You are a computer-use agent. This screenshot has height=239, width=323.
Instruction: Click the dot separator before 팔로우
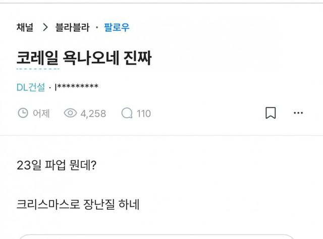pos(97,28)
